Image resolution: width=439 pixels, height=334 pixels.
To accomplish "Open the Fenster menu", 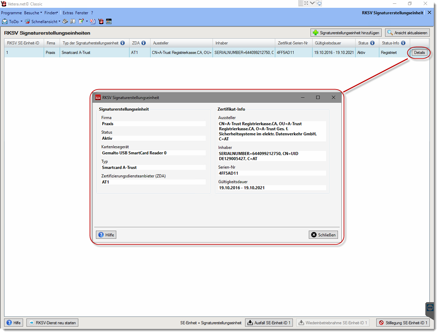I will click(x=82, y=13).
